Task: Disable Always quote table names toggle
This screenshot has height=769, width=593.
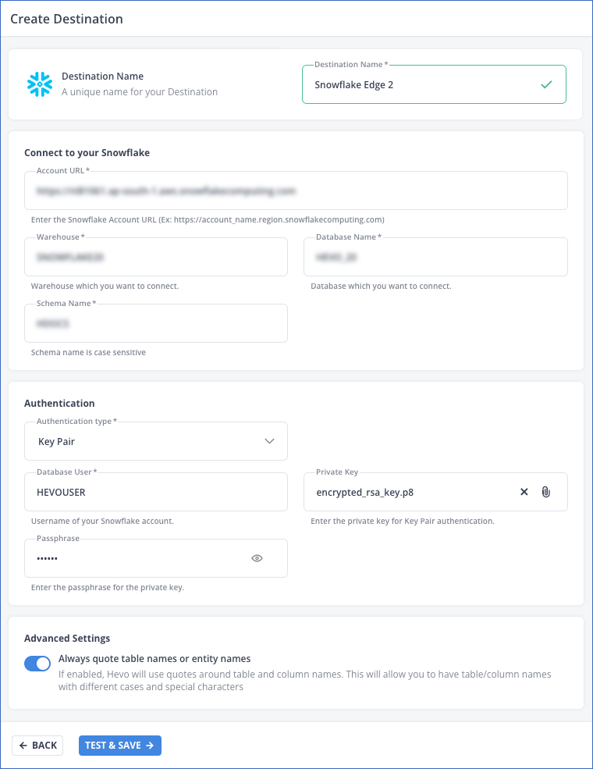Action: tap(37, 664)
